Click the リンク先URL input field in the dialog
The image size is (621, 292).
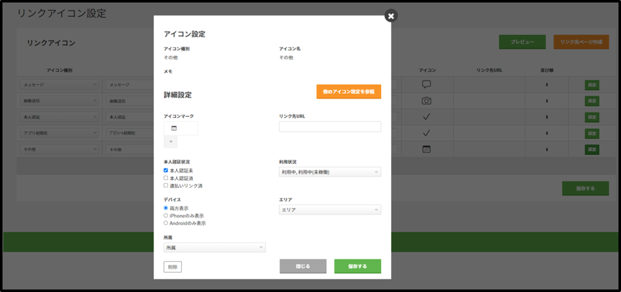pos(330,127)
